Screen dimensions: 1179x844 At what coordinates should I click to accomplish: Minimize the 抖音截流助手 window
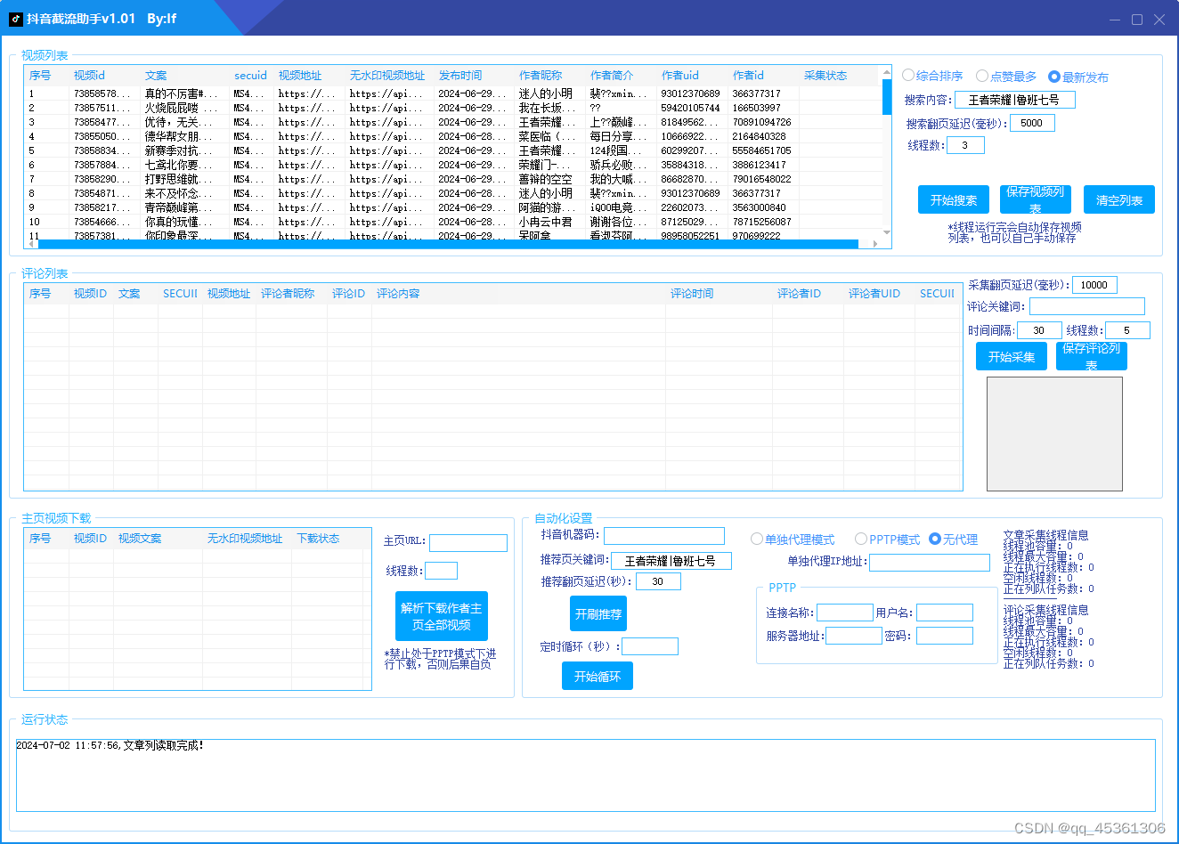pyautogui.click(x=1115, y=20)
